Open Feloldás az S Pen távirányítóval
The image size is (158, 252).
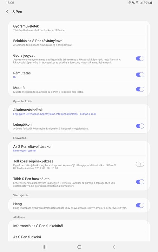[x=79, y=42]
